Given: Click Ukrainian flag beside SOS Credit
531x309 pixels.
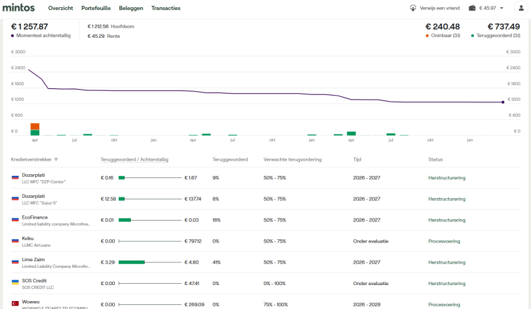Looking at the screenshot, I should (15, 282).
